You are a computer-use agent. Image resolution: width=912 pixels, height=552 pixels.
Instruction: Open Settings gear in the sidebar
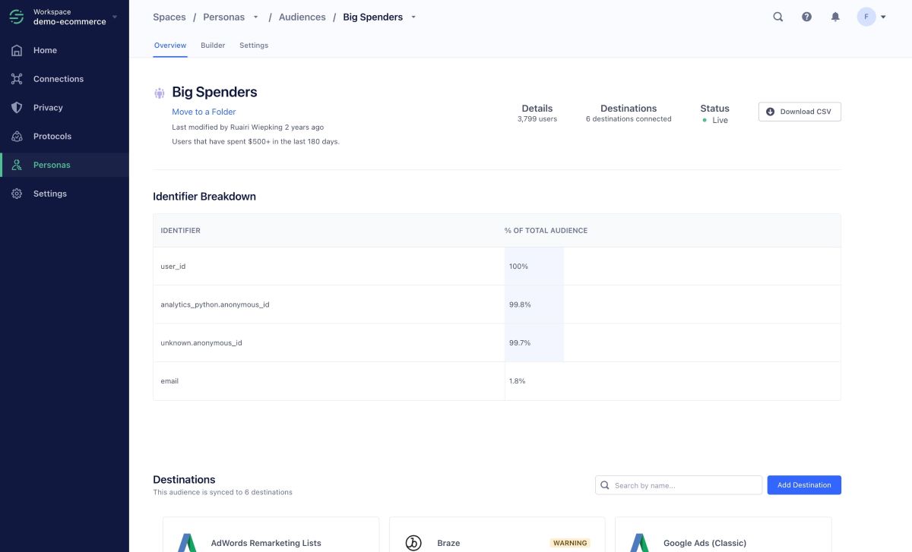pyautogui.click(x=49, y=194)
